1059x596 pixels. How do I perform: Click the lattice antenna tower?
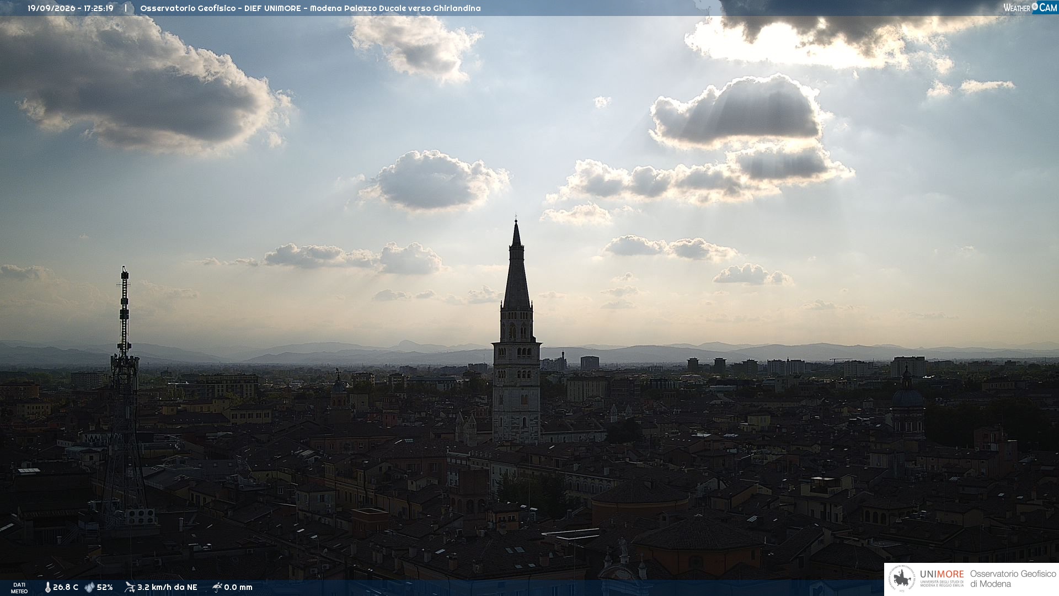(124, 397)
